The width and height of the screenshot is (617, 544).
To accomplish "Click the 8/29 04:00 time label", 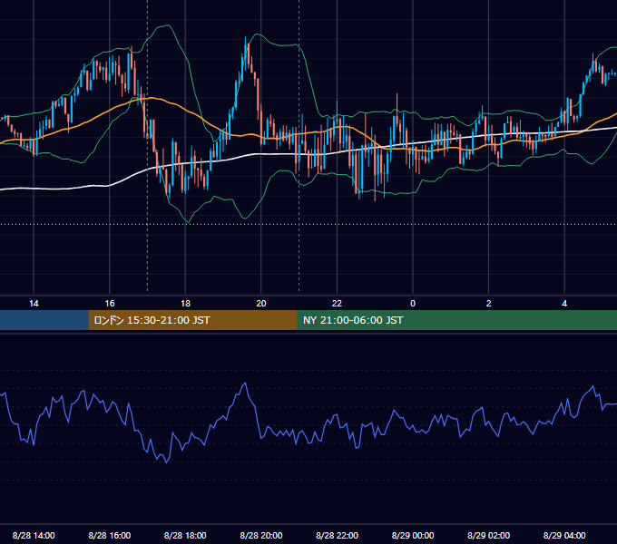I will 564,535.
